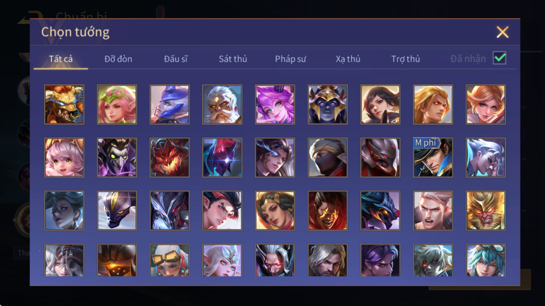Select the dark-helmeted purple-eyed hero
The image size is (545, 306).
coord(328,104)
